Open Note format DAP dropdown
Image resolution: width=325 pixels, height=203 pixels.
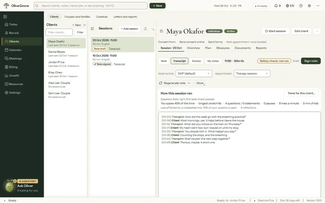(x=194, y=73)
